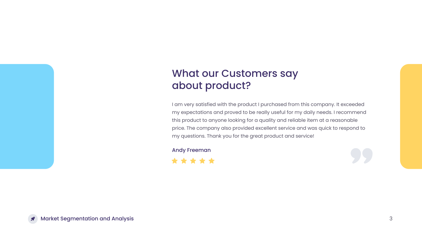This screenshot has width=422, height=237.
Task: Select the line starting 'this product to anyone'
Action: (265, 120)
